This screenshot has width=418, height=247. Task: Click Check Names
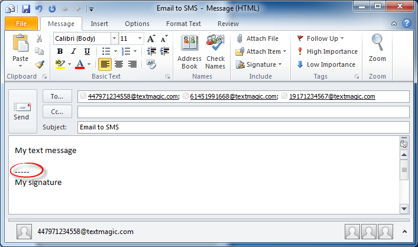coord(215,51)
